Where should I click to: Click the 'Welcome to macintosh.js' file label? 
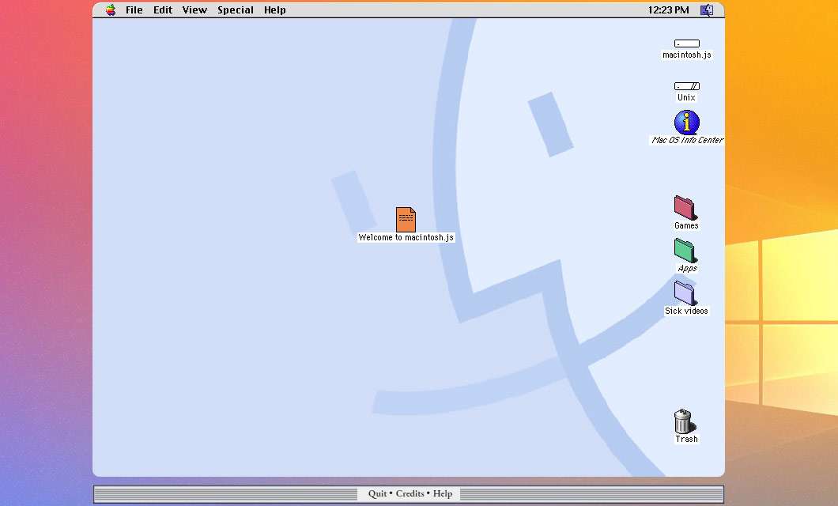pyautogui.click(x=406, y=237)
